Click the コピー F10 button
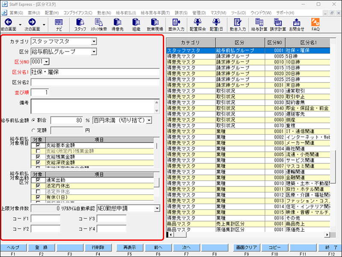This screenshot has width=342, height=257. pos(274,248)
